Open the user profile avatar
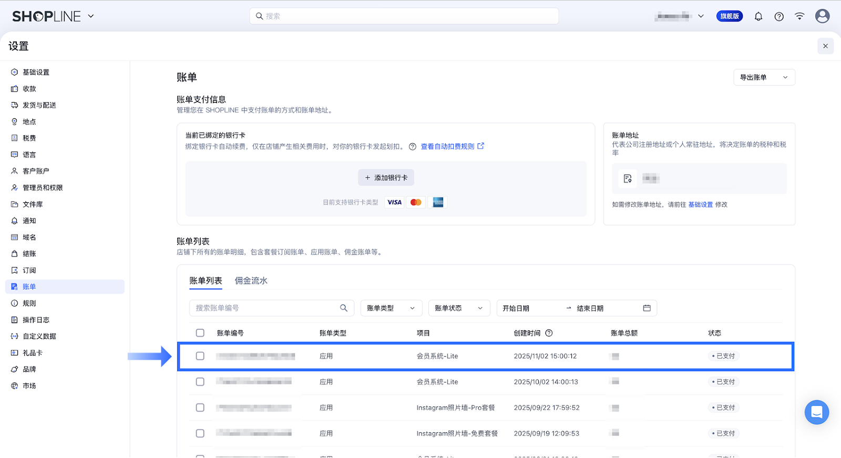 coord(822,16)
